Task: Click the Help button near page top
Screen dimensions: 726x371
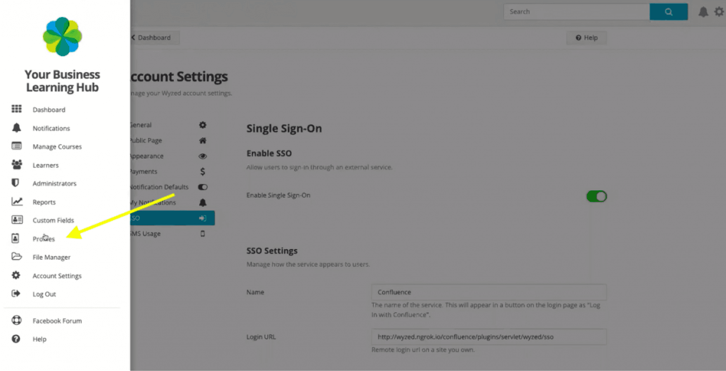Action: pyautogui.click(x=586, y=37)
